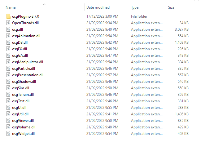Select the osgManipulator.dll file name
This screenshot has width=218, height=156.
tap(28, 62)
